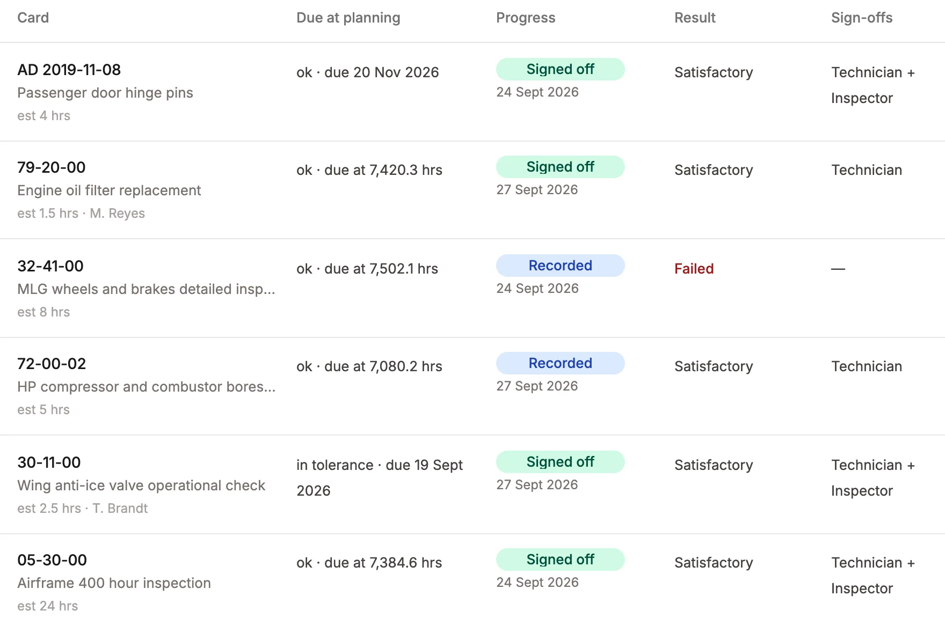Select Technician sign-off for card 72-00-02
The width and height of the screenshot is (945, 633).
pyautogui.click(x=866, y=366)
